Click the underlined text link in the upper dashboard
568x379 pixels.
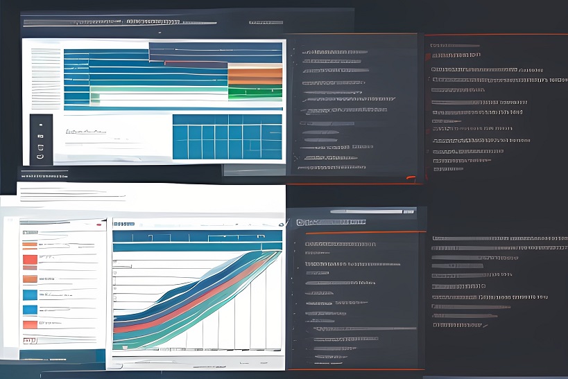point(85,131)
